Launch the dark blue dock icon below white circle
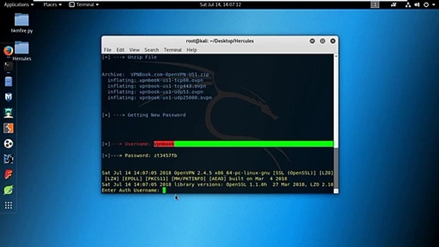 [8, 159]
